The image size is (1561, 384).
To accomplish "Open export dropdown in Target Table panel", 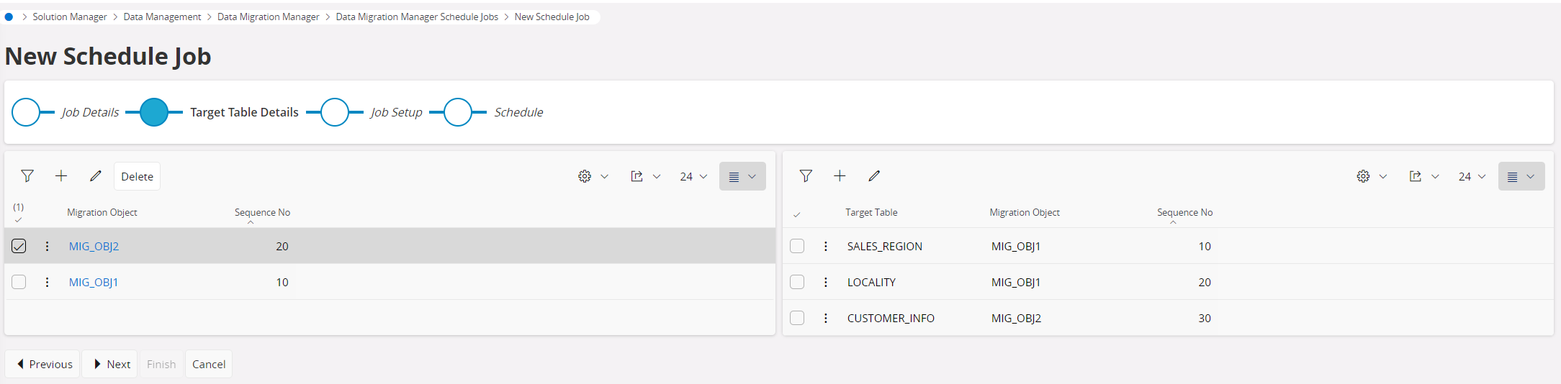I will click(1423, 176).
